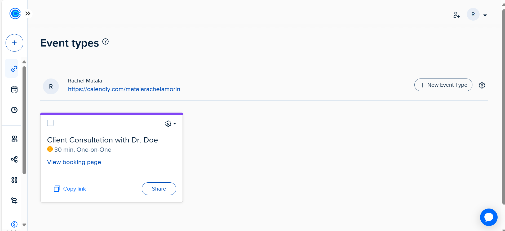Open the chat support bubble

489,217
